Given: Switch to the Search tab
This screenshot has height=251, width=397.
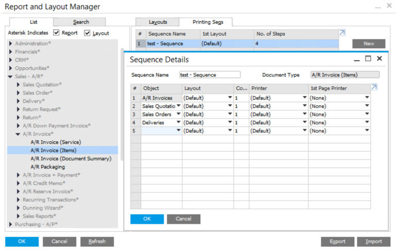Looking at the screenshot, I should (x=81, y=22).
